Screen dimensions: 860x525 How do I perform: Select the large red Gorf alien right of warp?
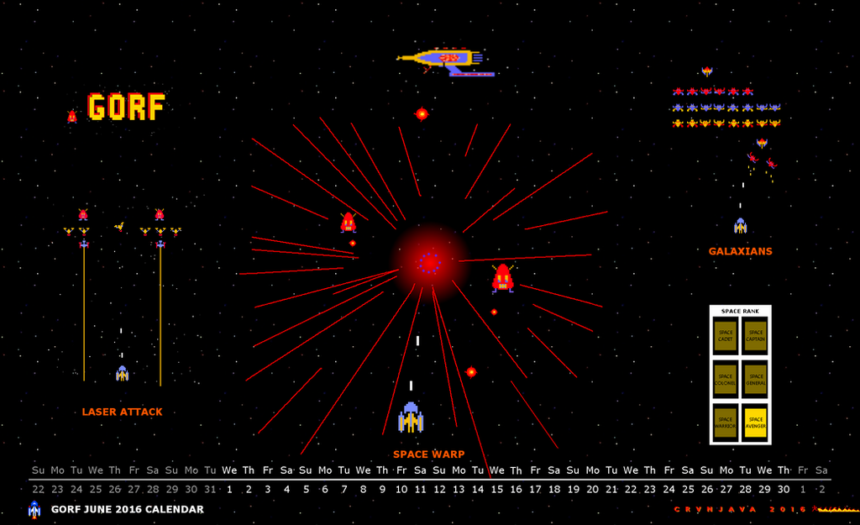click(502, 278)
